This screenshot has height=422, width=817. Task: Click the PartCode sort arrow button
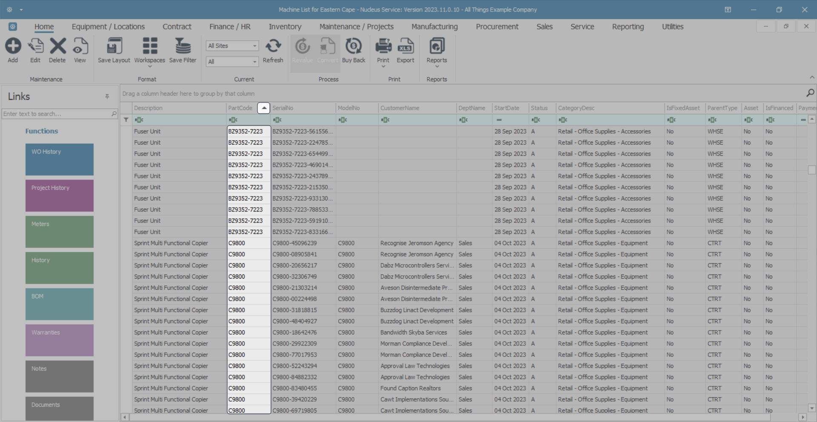point(264,108)
